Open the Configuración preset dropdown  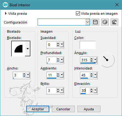pyautogui.click(x=88, y=22)
